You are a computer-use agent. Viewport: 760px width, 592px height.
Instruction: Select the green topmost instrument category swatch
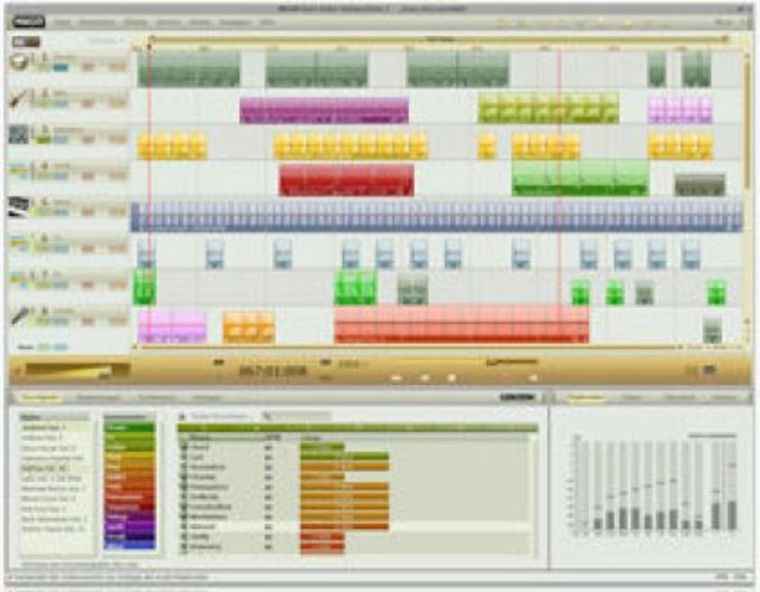pyautogui.click(x=130, y=428)
